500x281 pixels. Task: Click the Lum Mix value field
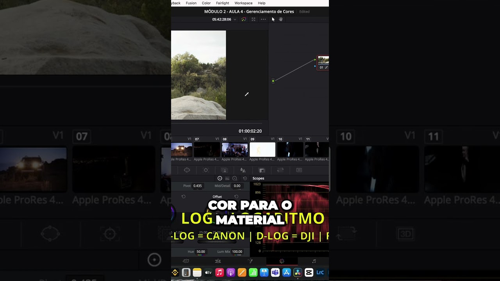(237, 252)
